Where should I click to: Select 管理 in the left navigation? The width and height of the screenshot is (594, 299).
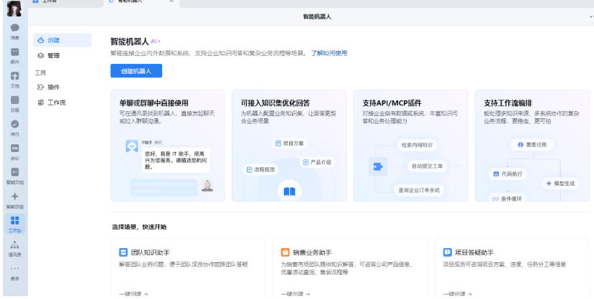tap(62, 56)
